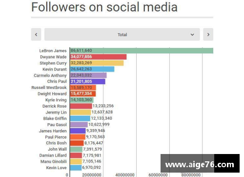Click Carmelo Anthony's purple bar
This screenshot has height=177, width=244.
pyautogui.click(x=88, y=75)
